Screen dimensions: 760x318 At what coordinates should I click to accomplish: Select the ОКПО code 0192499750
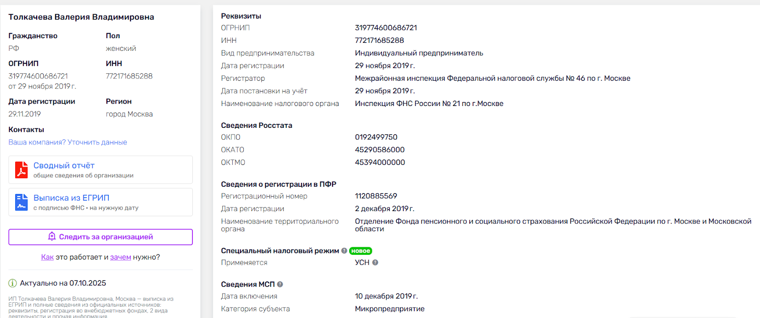click(376, 137)
